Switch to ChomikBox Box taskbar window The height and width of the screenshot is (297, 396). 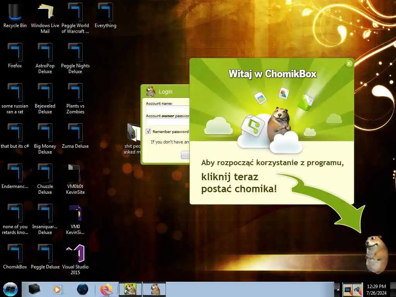130,289
